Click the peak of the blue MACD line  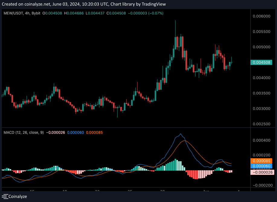tap(181, 134)
